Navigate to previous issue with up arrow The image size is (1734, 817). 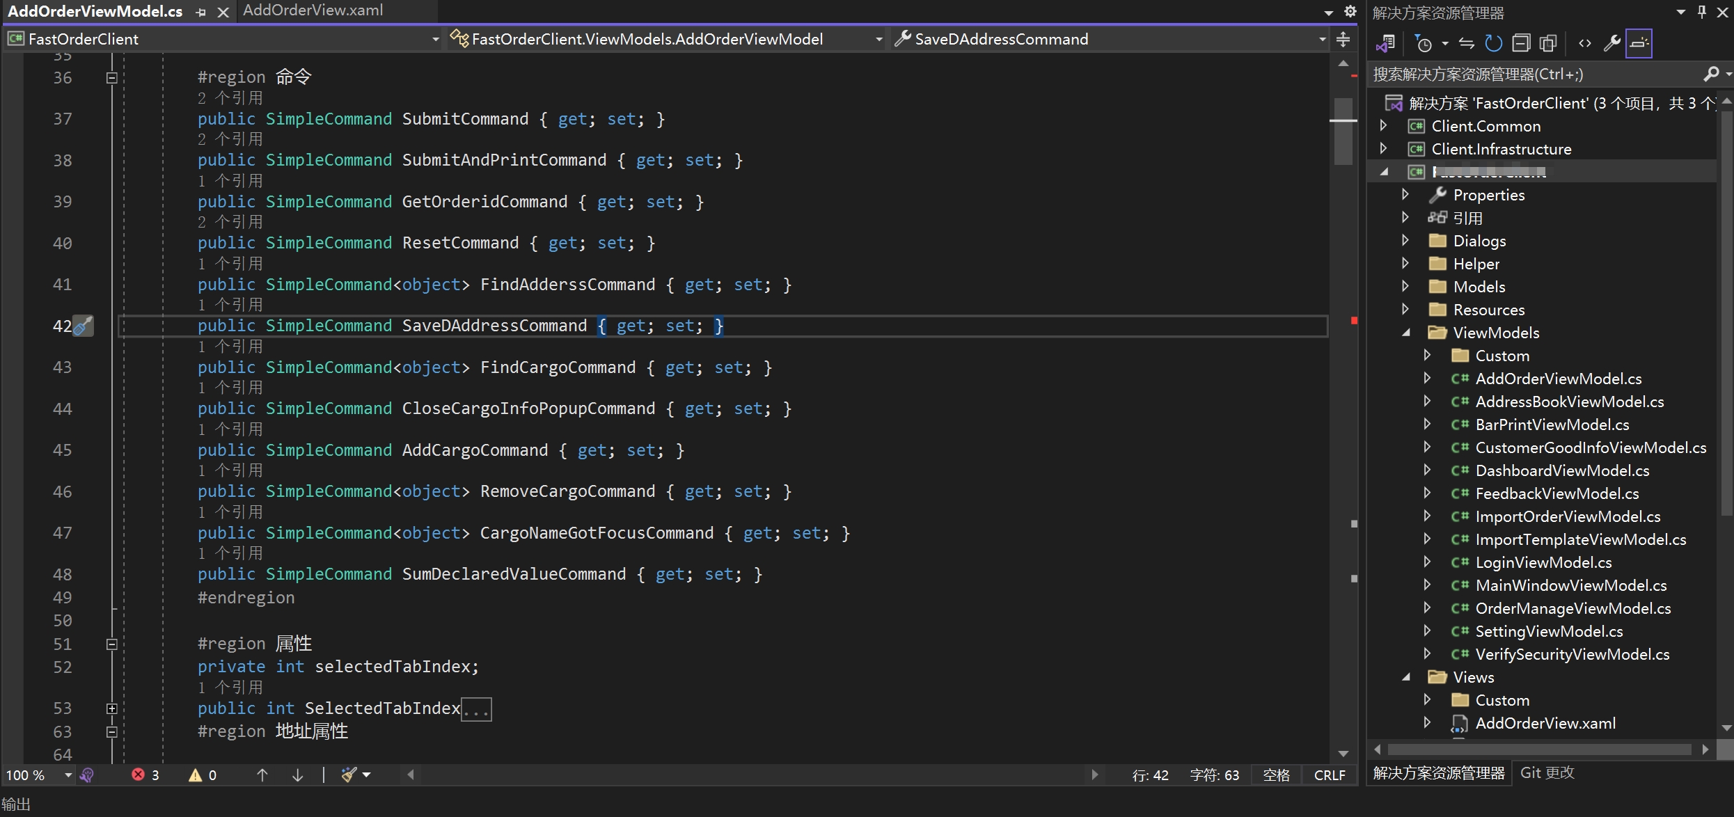click(262, 775)
